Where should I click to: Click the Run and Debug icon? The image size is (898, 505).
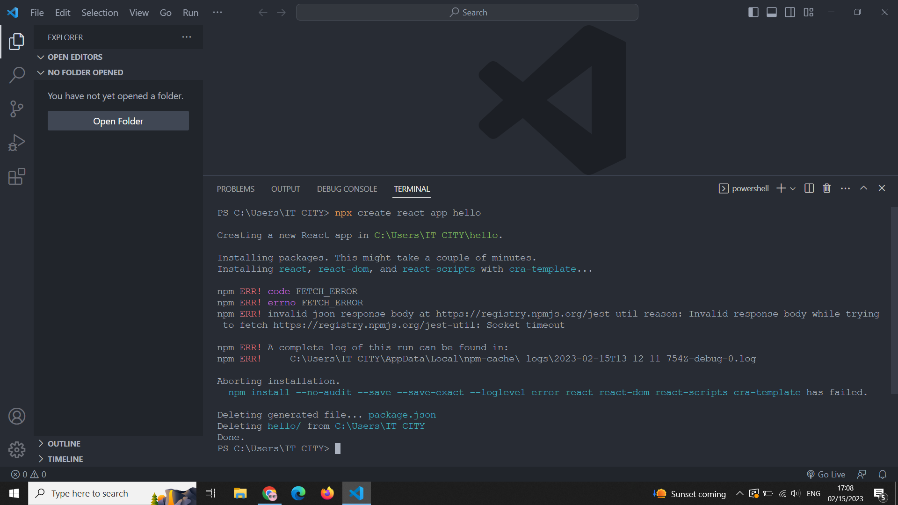tap(17, 143)
